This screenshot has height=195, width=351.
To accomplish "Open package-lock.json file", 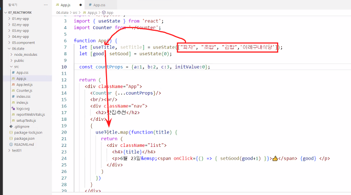I will (x=28, y=133).
